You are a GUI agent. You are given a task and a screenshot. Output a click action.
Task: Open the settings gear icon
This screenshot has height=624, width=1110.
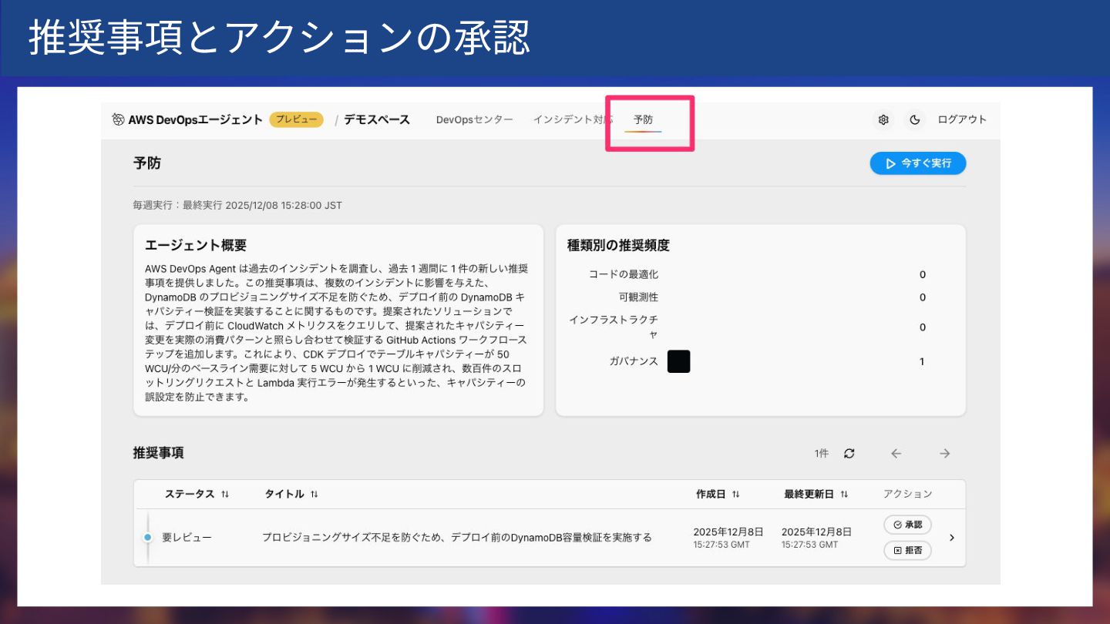883,119
